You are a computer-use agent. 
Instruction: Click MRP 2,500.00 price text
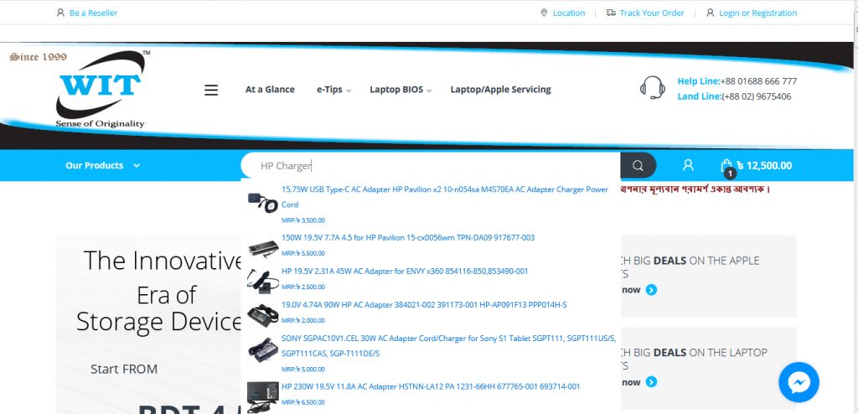(x=303, y=287)
